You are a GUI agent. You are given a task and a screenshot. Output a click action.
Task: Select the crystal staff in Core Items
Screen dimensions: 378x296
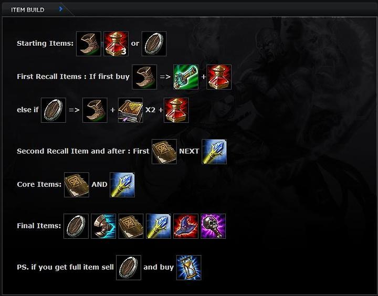(x=122, y=185)
